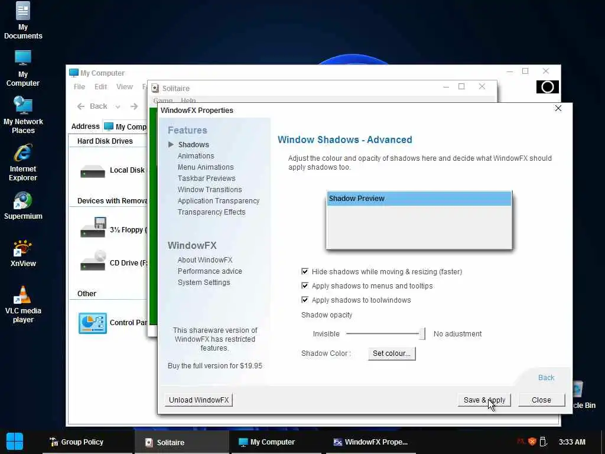Image resolution: width=605 pixels, height=454 pixels.
Task: Click the Back link in WindowFX
Action: (546, 378)
